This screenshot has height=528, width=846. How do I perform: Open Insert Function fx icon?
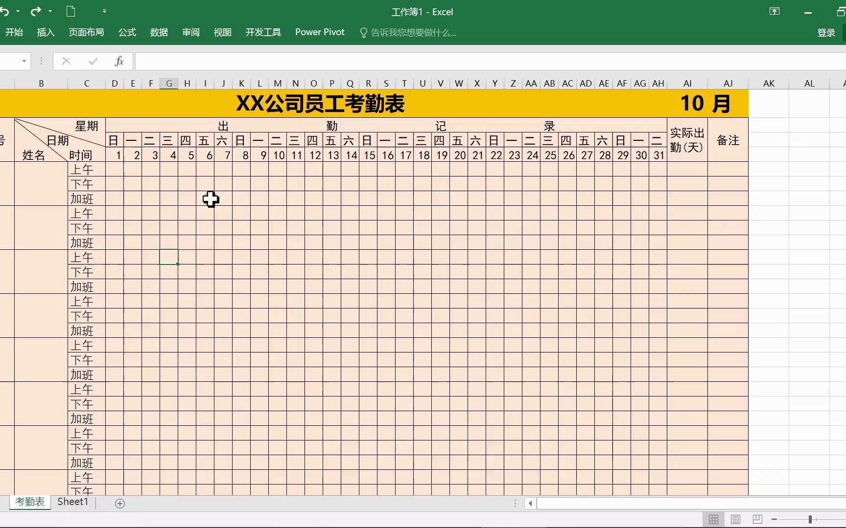[119, 61]
